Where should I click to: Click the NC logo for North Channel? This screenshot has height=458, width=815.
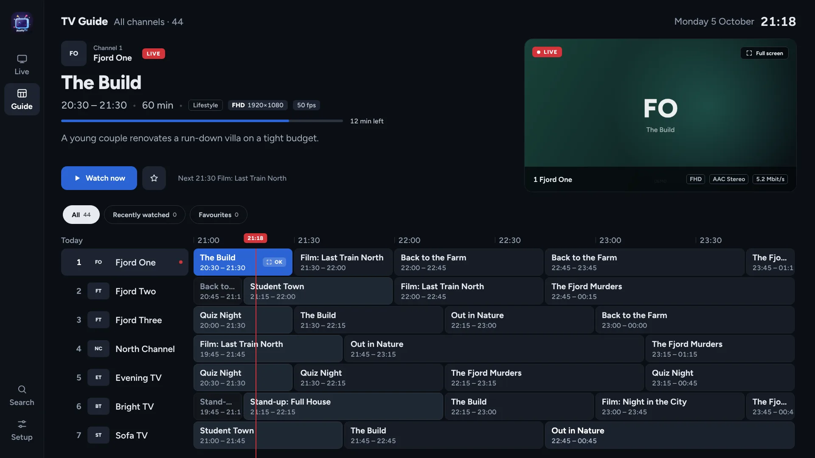click(98, 349)
